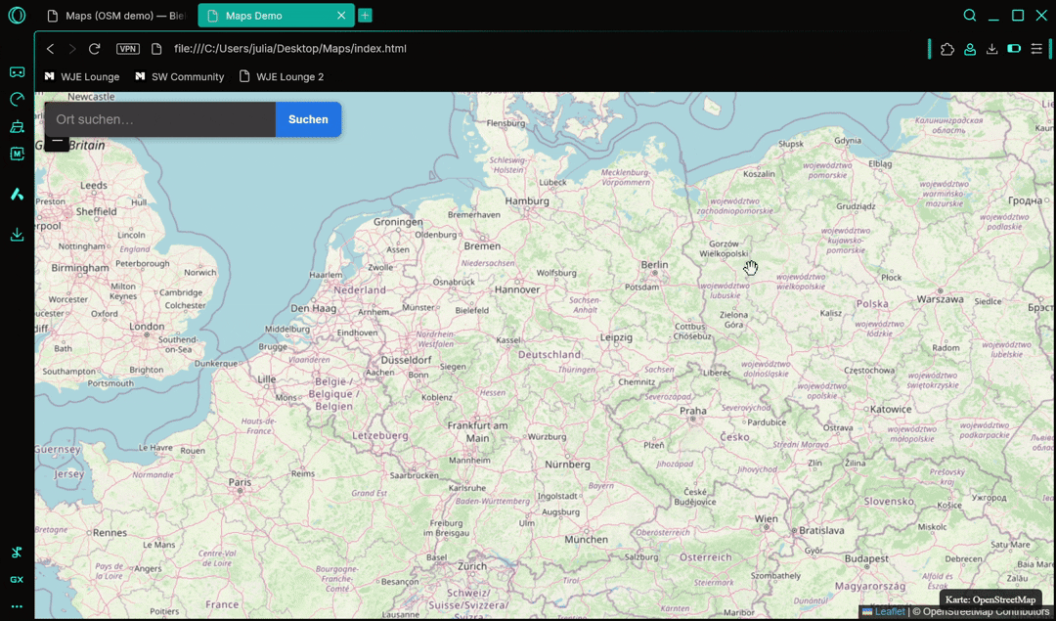Open GX Corner from the sidebar
1056x621 pixels.
click(x=17, y=71)
